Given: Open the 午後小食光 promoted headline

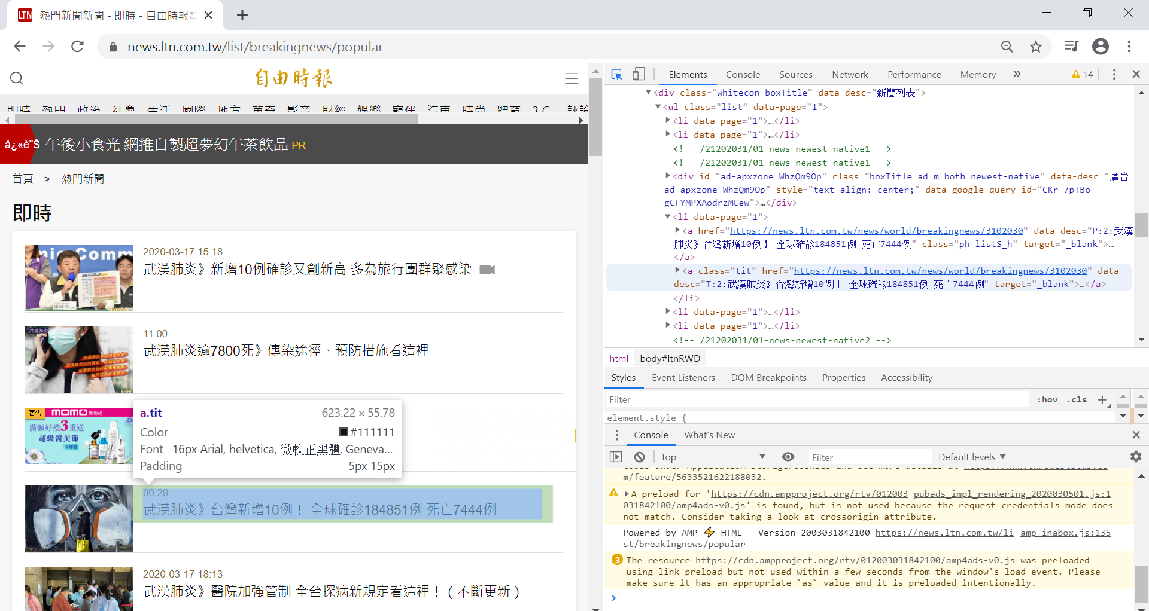Looking at the screenshot, I should (167, 145).
